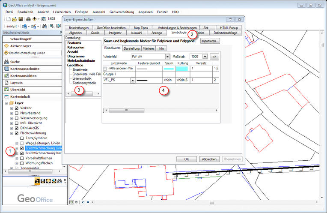Check the '<Alle anderen Werte>' checkbox
327x213 pixels.
click(x=105, y=68)
